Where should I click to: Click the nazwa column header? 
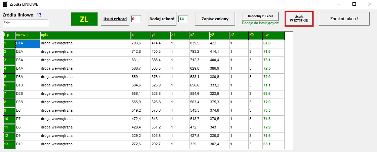pos(28,35)
